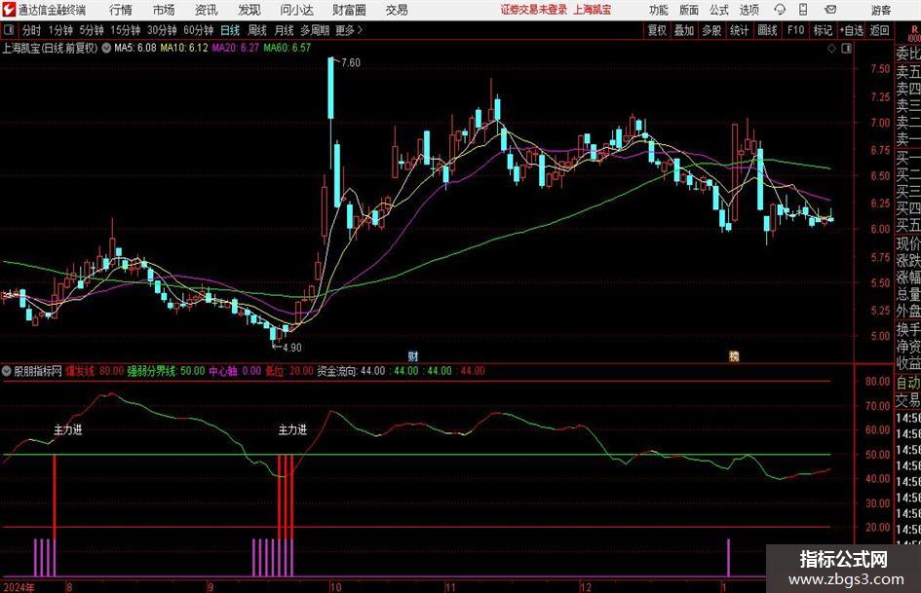Click the left 主力进 signal label
The width and height of the screenshot is (921, 593).
(x=68, y=430)
